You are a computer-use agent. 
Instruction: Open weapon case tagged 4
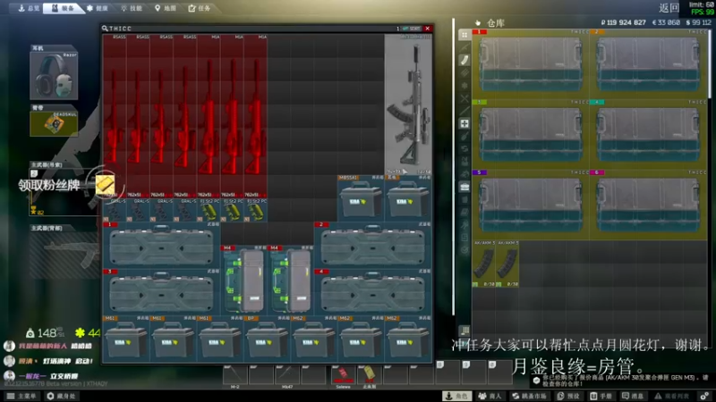372,292
